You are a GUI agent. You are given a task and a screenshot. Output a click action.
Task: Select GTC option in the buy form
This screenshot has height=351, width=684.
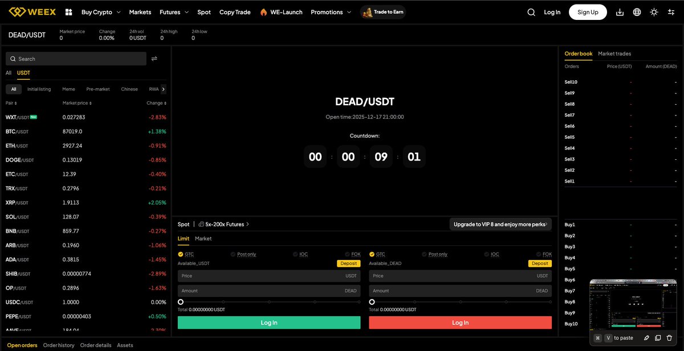point(186,254)
